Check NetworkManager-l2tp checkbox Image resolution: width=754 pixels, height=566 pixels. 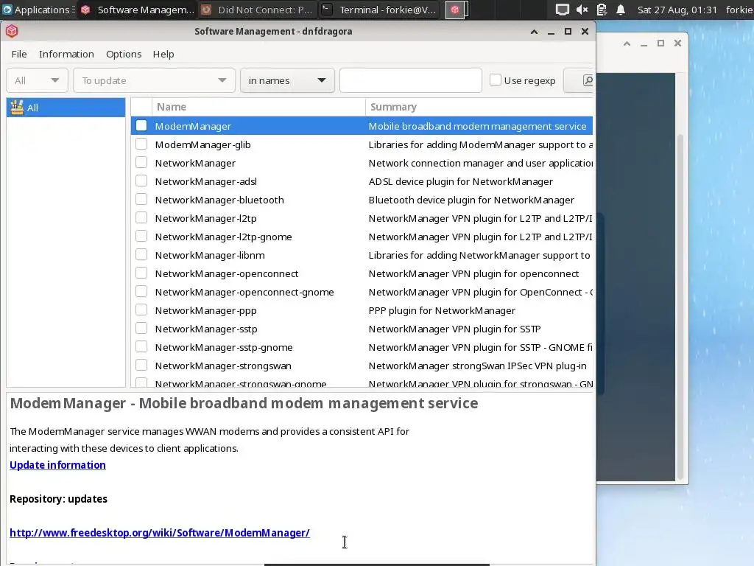[x=141, y=217]
